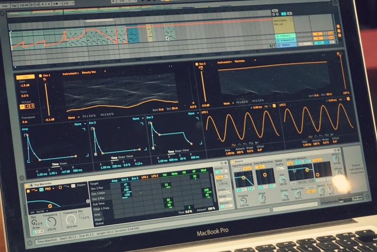The image size is (377, 252).
Task: Choose the LFO 1 square waveform icon
Action: coord(251,143)
